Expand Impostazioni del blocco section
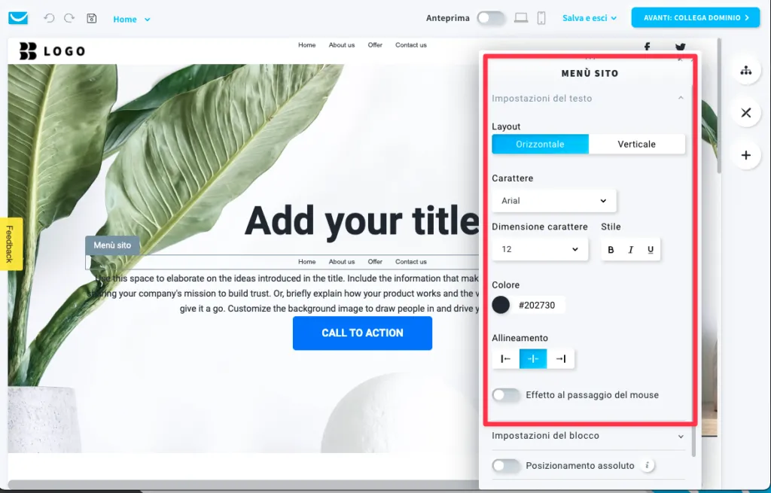Screen dimensions: 771x493 588,436
